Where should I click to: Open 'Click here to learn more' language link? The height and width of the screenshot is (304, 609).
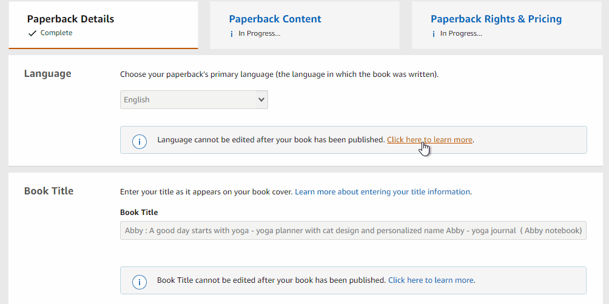[x=429, y=140]
